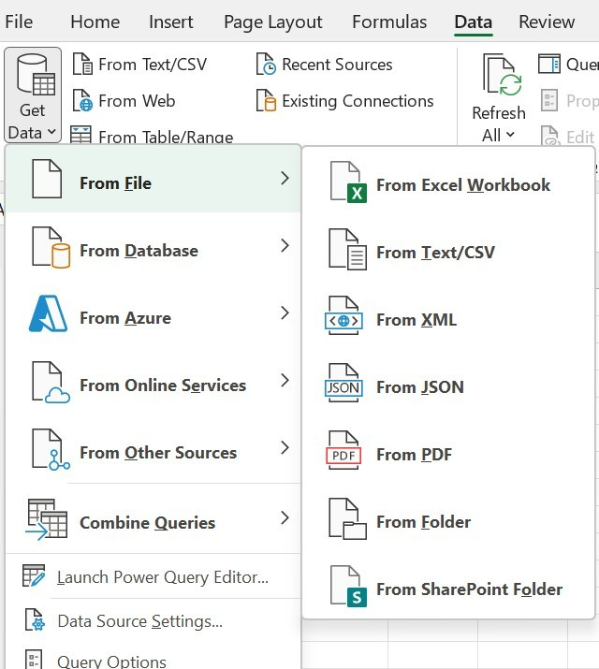599x669 pixels.
Task: Click the Queries & Connections pane icon
Action: pos(549,64)
